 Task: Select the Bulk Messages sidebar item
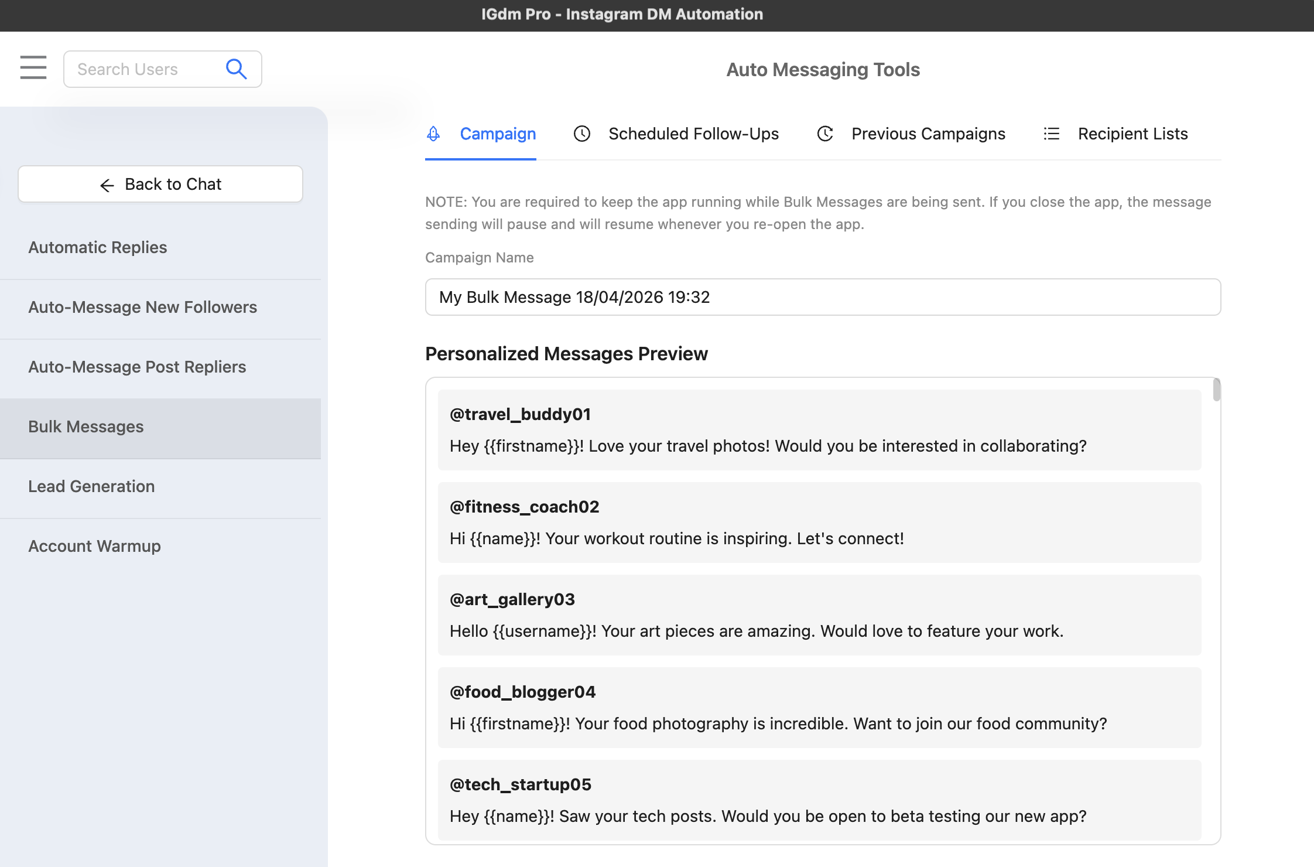click(85, 426)
